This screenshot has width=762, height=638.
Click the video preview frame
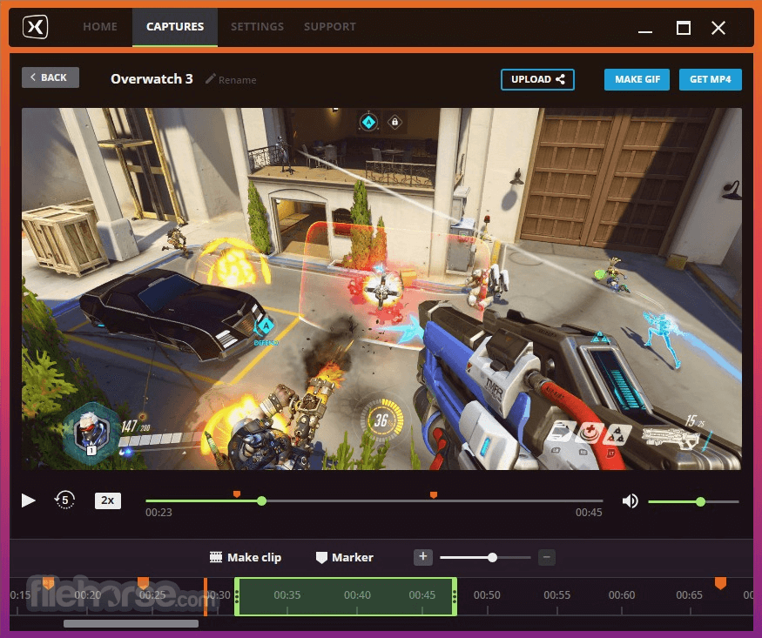point(381,289)
